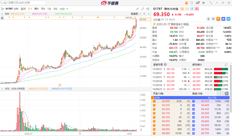Image resolution: width=232 pixels, height=136 pixels.
Task: Click the chart fullscreen expand icon
Action: pos(143,9)
